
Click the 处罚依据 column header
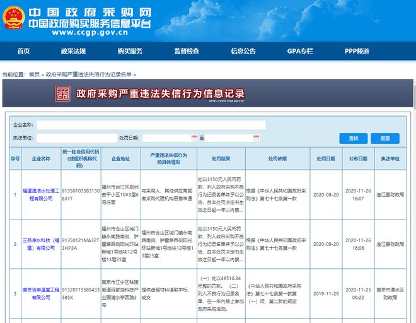coord(277,158)
